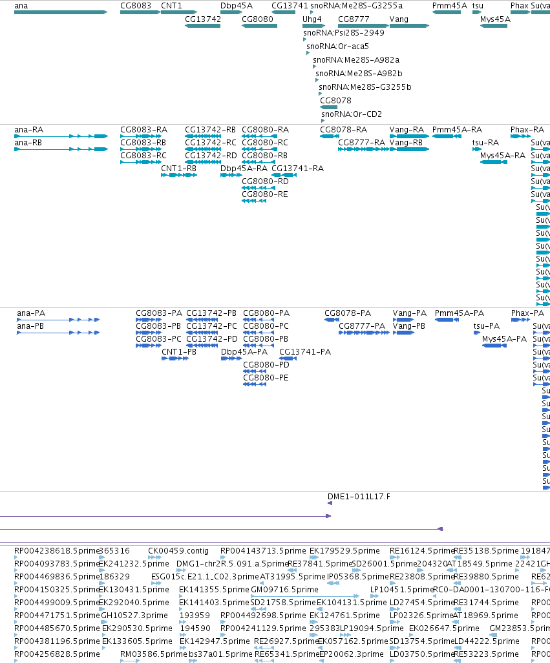Click the DME1-011L17.F BAC end
This screenshot has width=550, height=664.
(330, 503)
